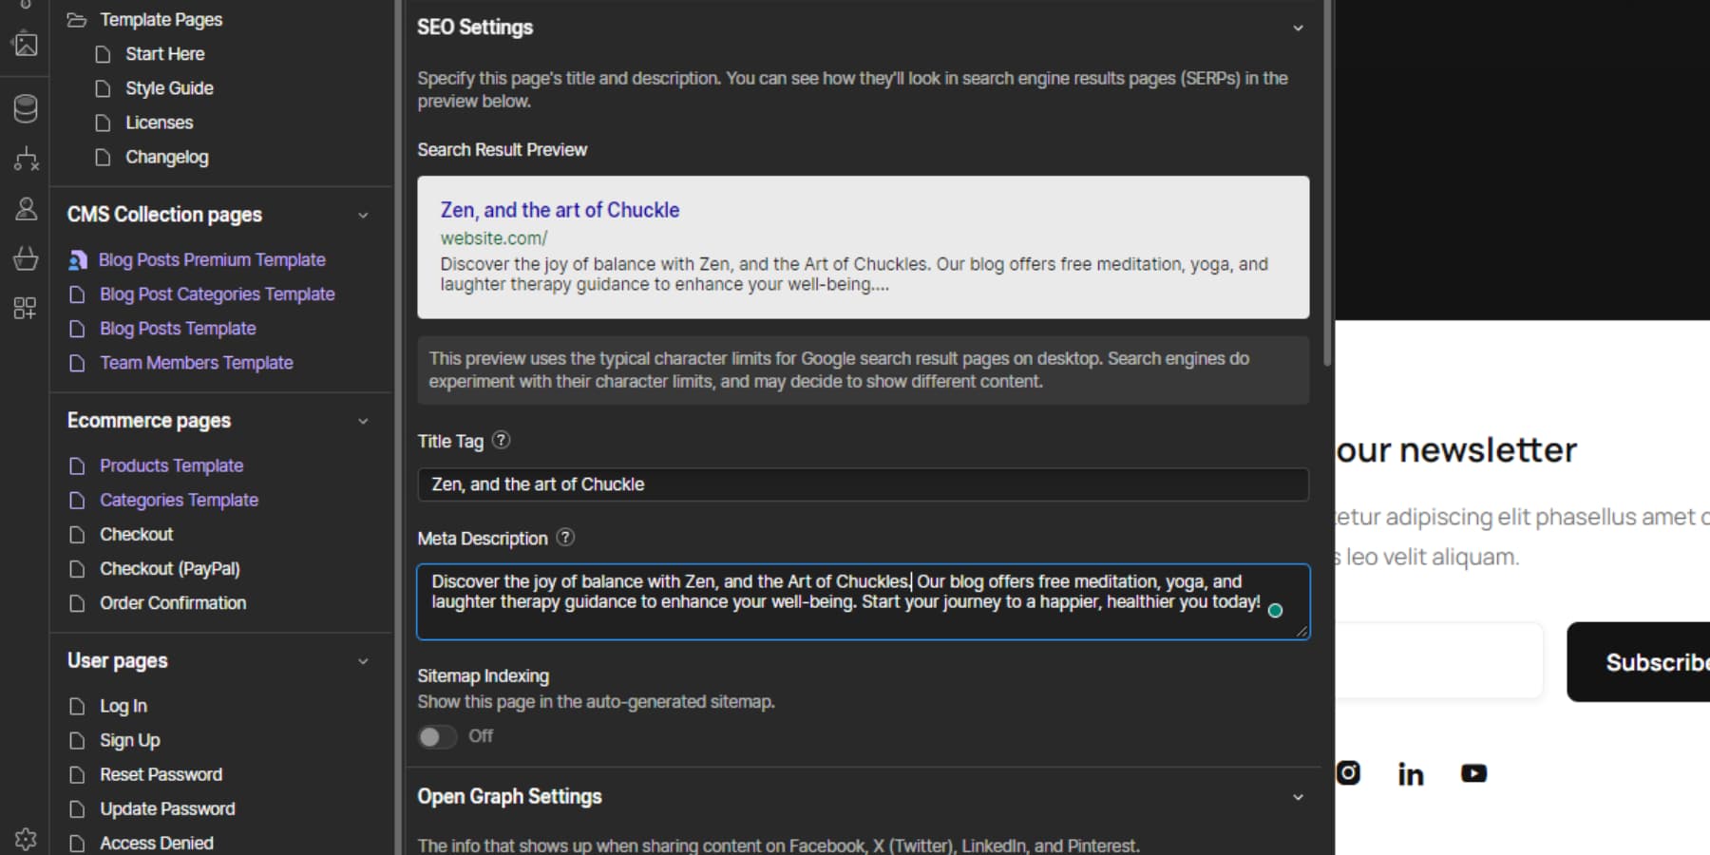Open the Style Guide page
The height and width of the screenshot is (855, 1710).
(169, 87)
